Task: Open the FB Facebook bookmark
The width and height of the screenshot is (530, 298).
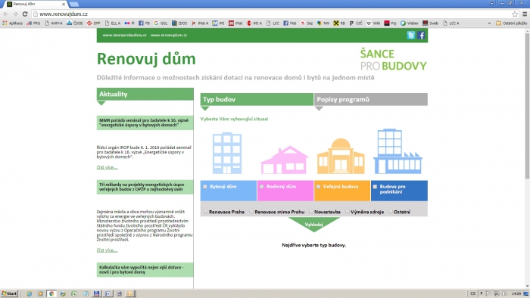Action: click(144, 23)
